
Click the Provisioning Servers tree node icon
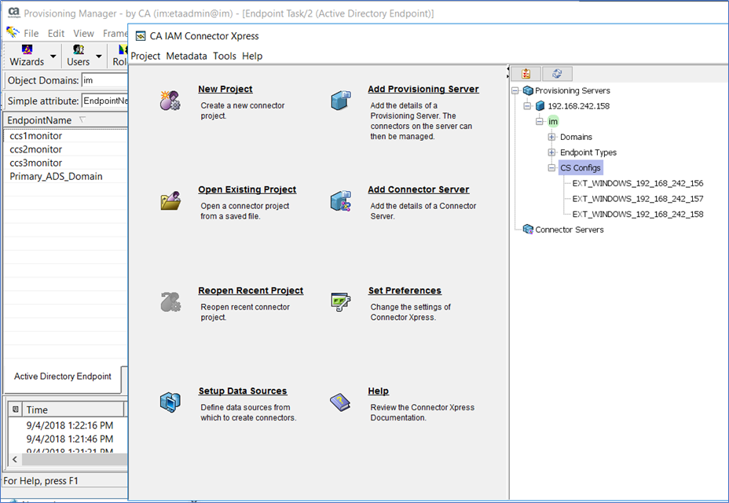pyautogui.click(x=528, y=90)
